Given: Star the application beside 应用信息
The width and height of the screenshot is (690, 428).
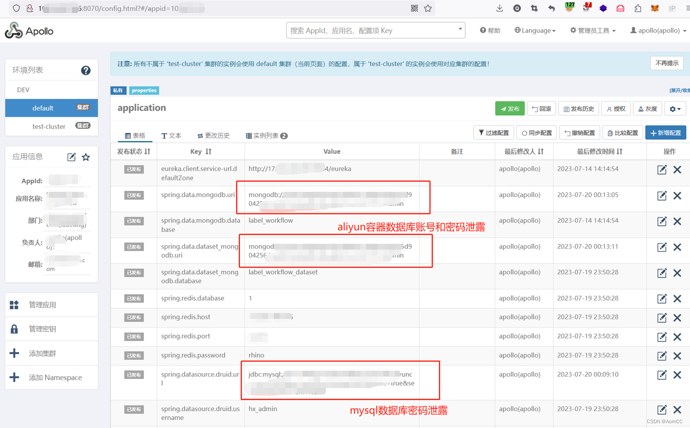Looking at the screenshot, I should 86,157.
